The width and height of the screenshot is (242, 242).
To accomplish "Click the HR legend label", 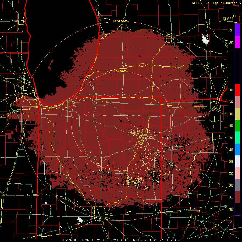I will 231,126.
